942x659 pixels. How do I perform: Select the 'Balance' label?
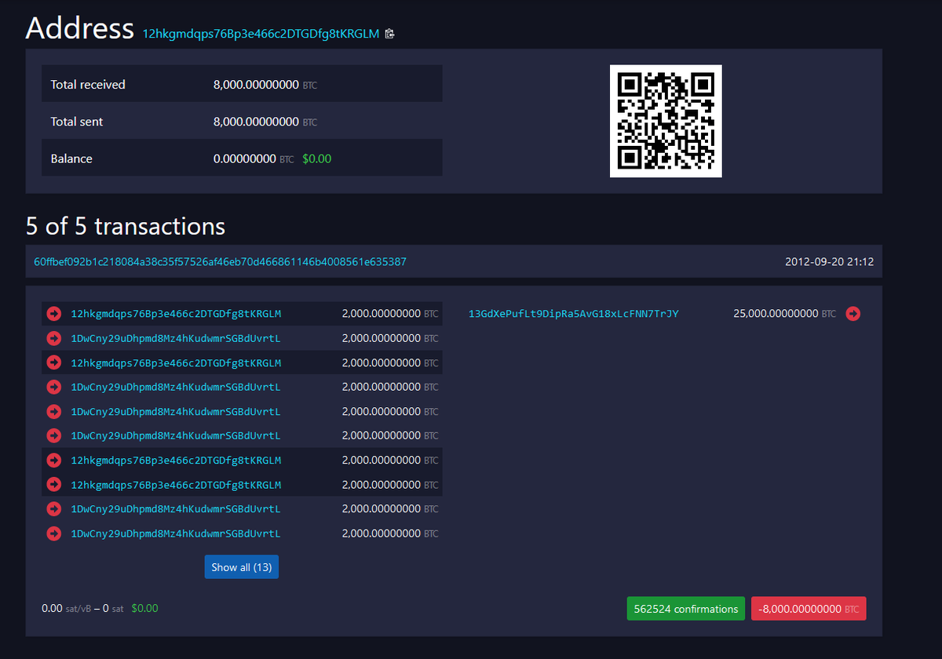click(x=71, y=158)
